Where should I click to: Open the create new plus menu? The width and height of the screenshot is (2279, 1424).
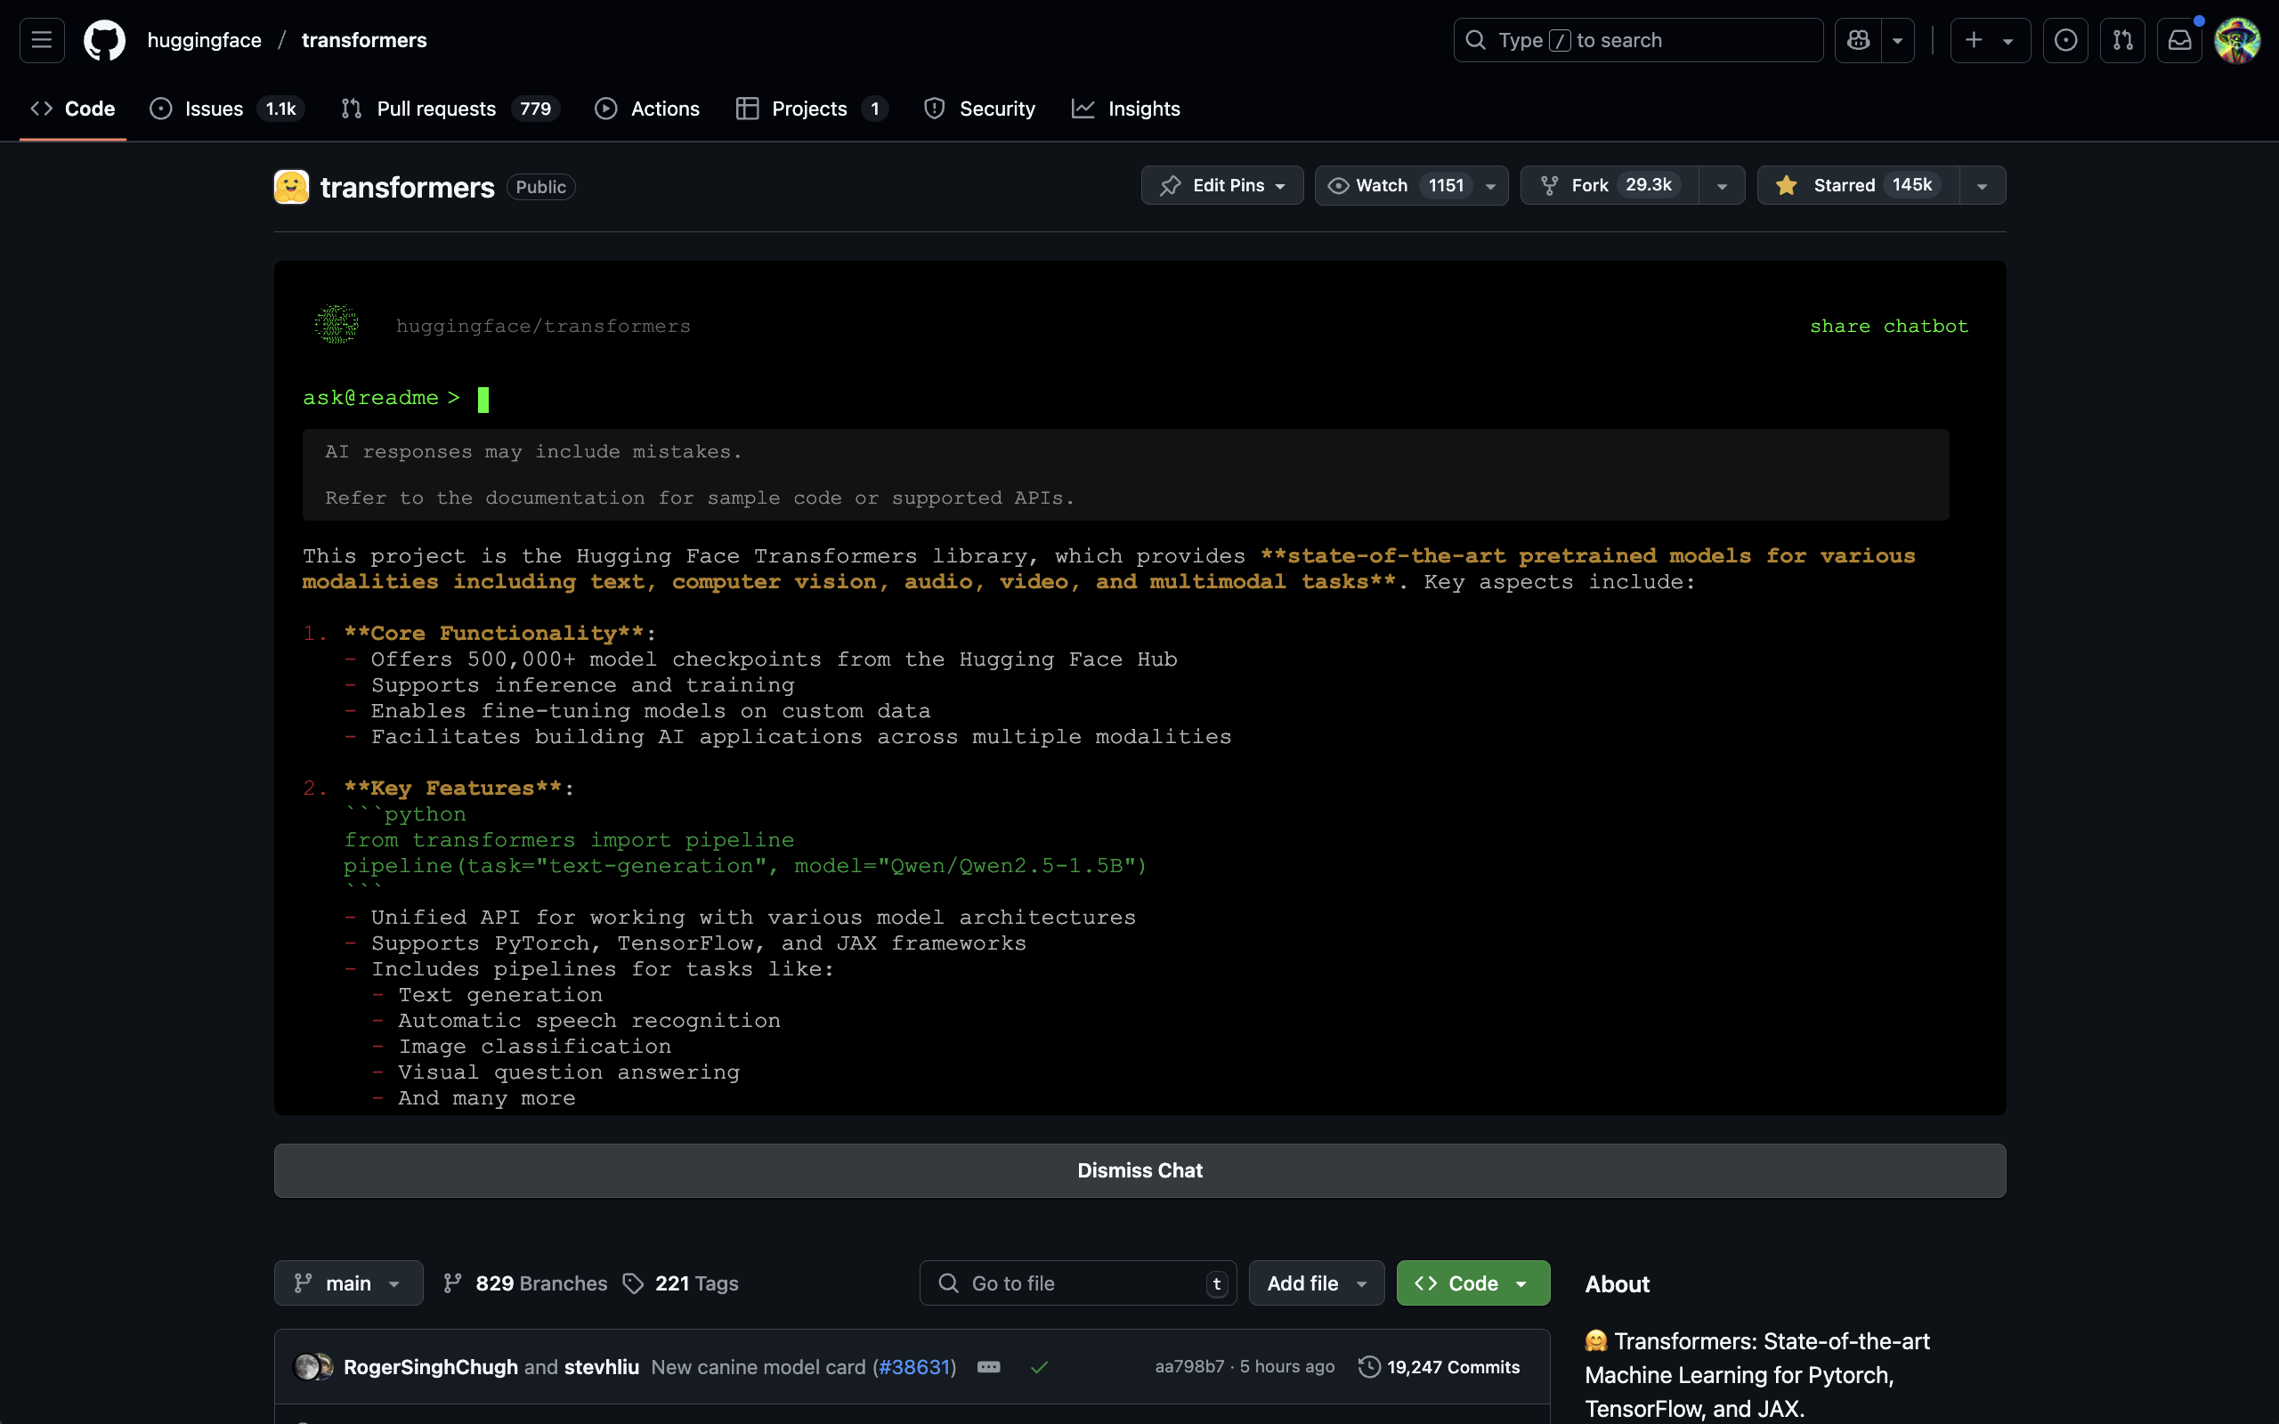pos(1989,41)
